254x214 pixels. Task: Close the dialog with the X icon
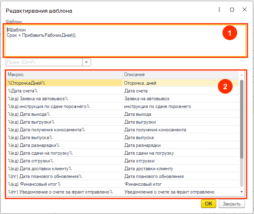(x=245, y=9)
